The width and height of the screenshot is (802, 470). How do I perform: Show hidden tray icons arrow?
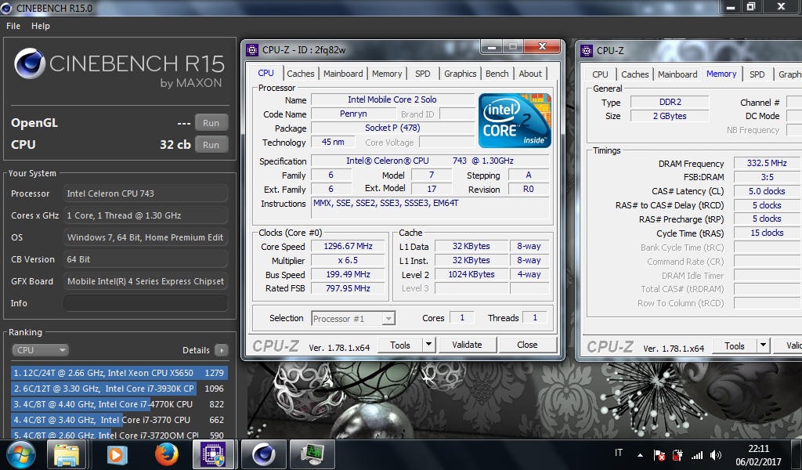pos(640,454)
